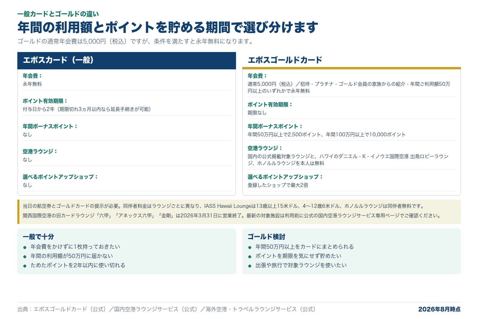Click the 'ゴールド検討' heading
This screenshot has width=478, height=319.
click(266, 237)
